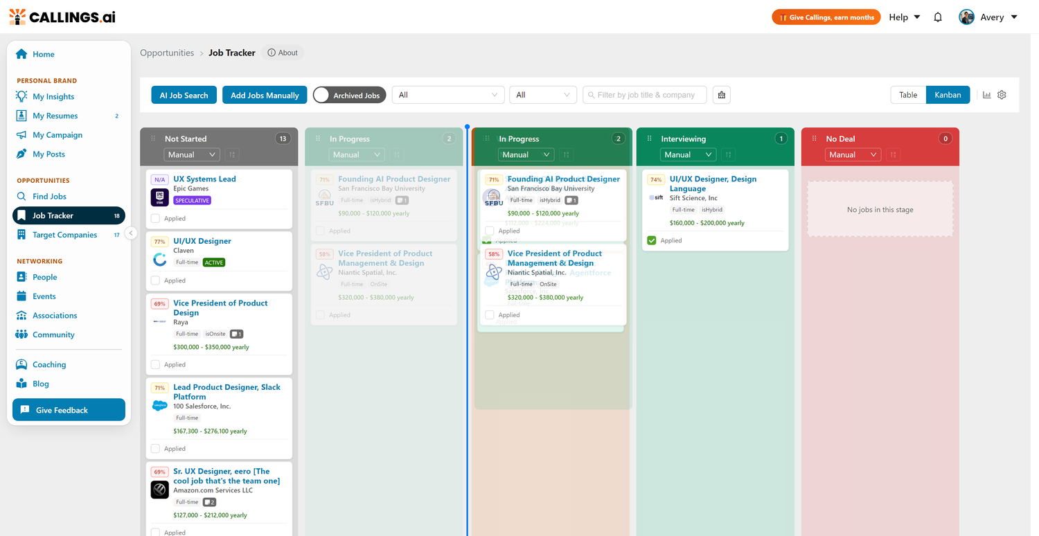Click the Sift company logo
Viewport: 1039px width, 536px height.
point(656,197)
